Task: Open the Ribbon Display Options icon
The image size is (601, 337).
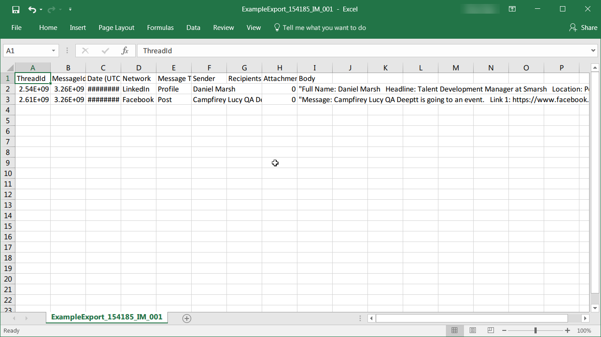Action: (x=512, y=9)
